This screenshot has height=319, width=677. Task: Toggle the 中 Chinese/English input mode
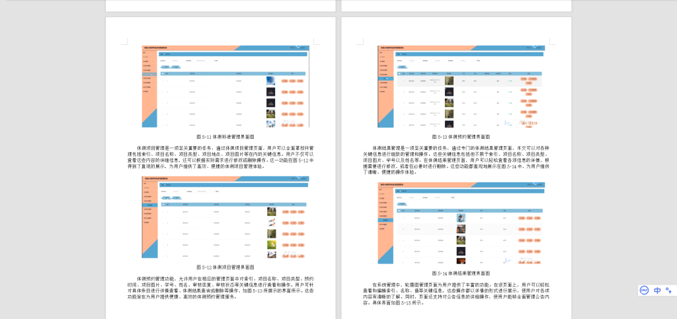click(657, 291)
